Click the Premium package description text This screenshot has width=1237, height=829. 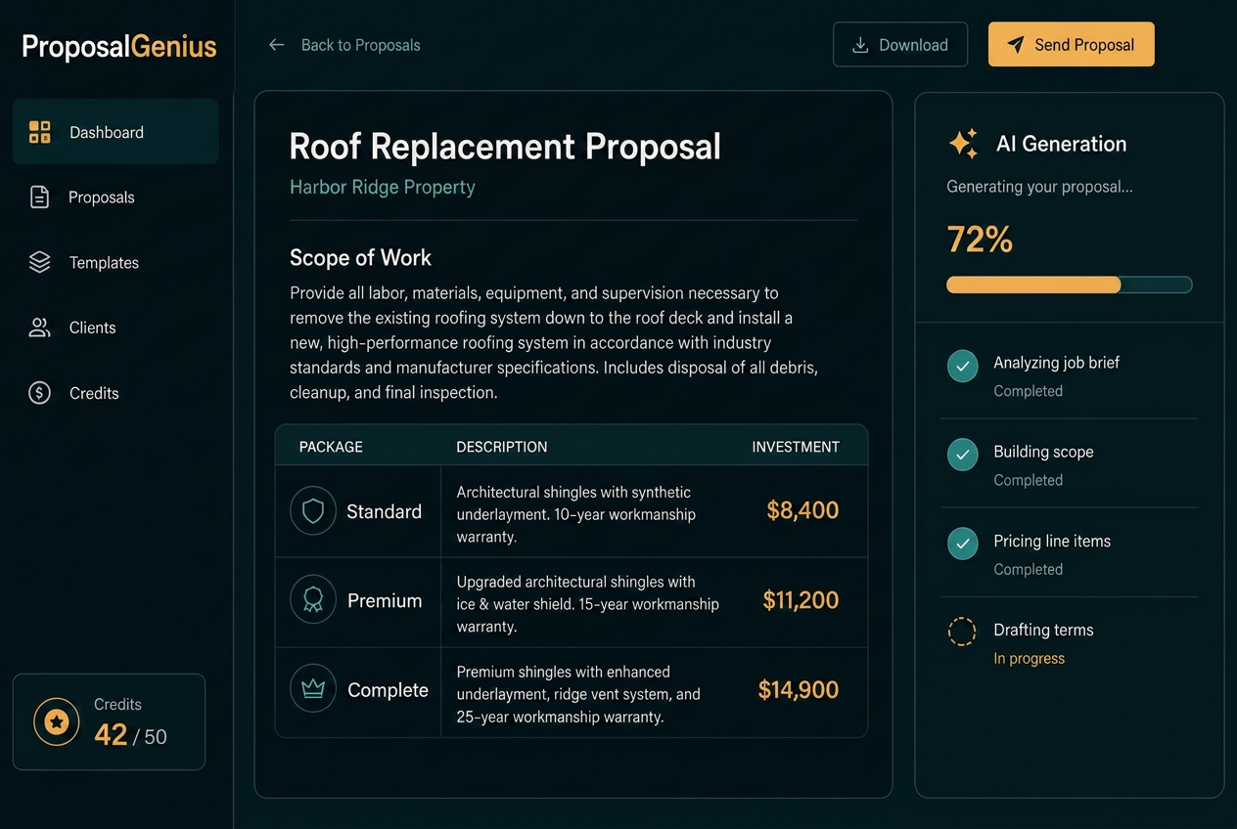pyautogui.click(x=588, y=604)
